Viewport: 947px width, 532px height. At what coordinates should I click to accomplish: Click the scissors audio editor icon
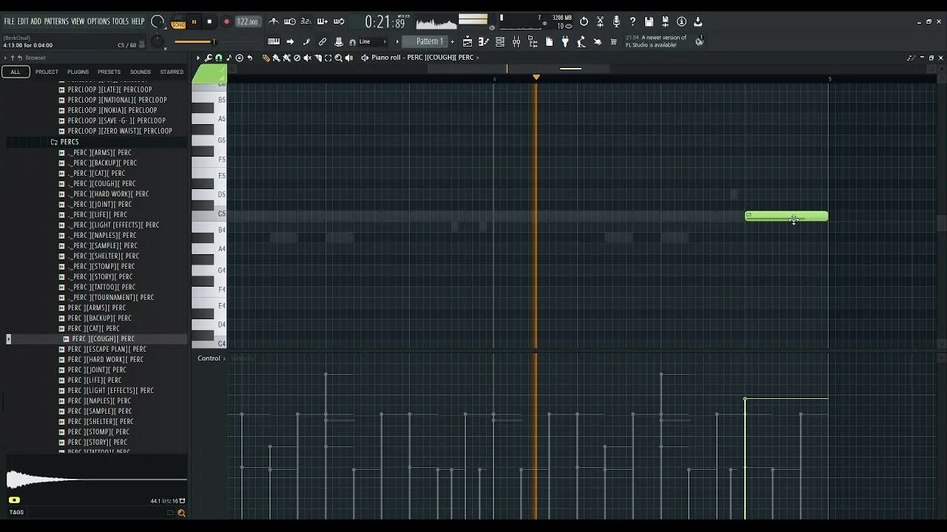pyautogui.click(x=600, y=21)
